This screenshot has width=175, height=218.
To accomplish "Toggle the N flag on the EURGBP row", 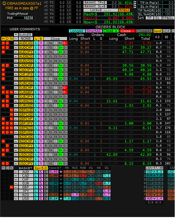I will click(x=11, y=92).
